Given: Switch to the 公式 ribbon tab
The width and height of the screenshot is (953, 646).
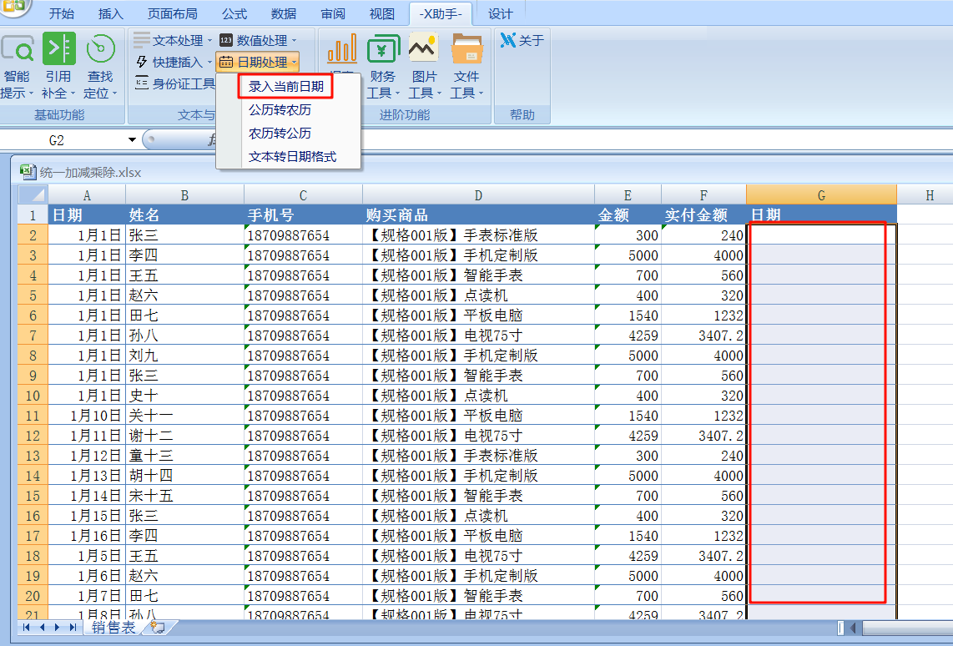Looking at the screenshot, I should pyautogui.click(x=234, y=13).
